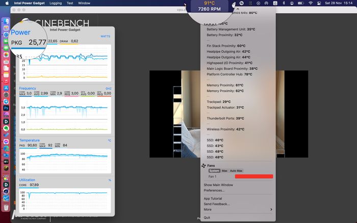Screen dimensions: 357x223
Task: Select System fan control mode
Action: 214,171
